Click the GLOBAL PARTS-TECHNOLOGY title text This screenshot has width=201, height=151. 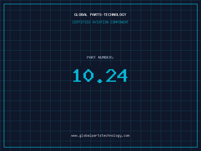point(100,15)
